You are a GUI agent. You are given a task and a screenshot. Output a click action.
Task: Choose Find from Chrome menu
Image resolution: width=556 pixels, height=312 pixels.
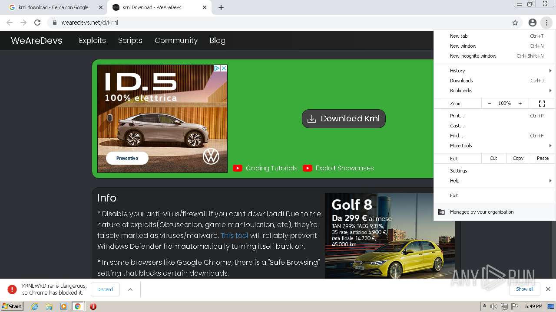495,136
